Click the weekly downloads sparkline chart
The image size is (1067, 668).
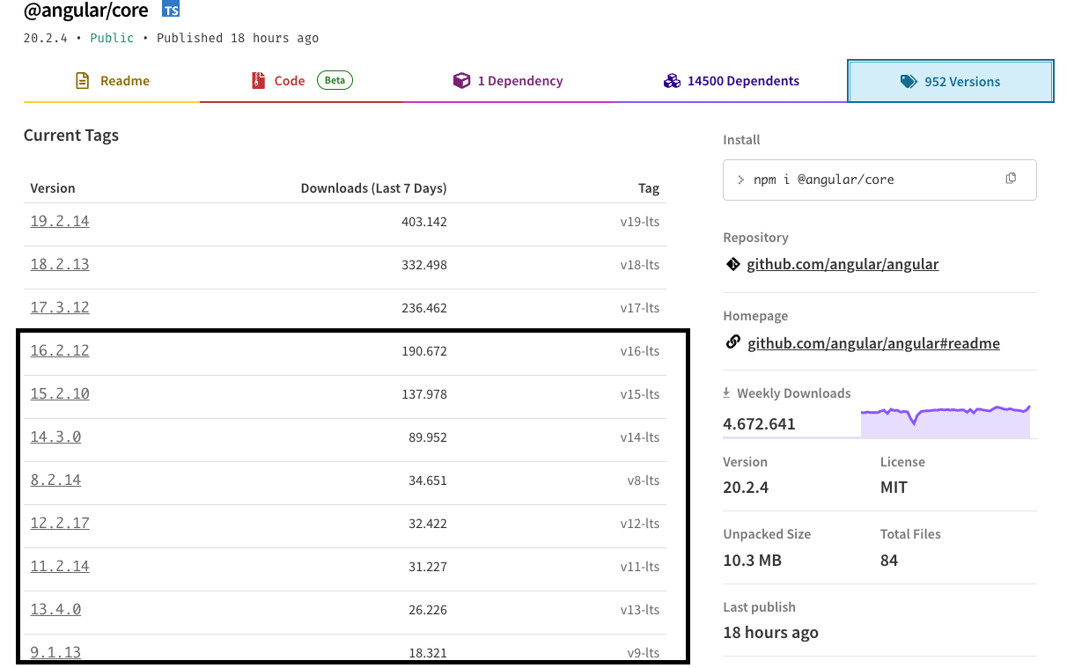(x=946, y=421)
